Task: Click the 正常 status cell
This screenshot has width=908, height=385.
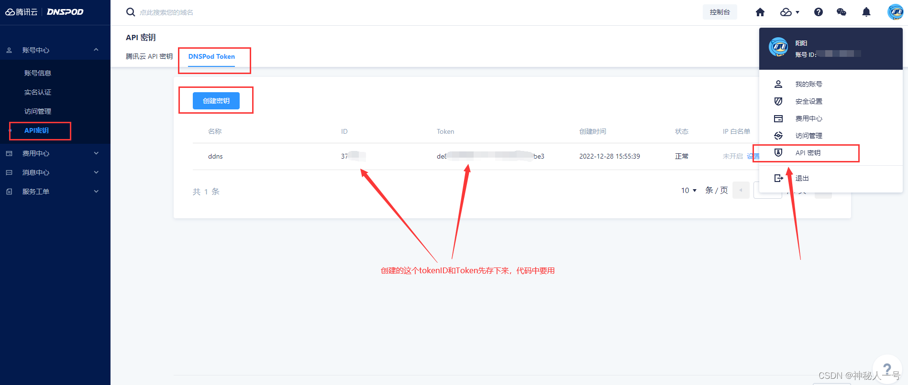Action: (x=682, y=156)
